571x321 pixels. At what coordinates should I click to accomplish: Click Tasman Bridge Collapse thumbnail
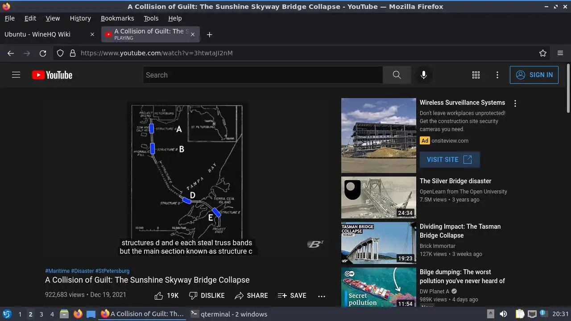(x=378, y=243)
